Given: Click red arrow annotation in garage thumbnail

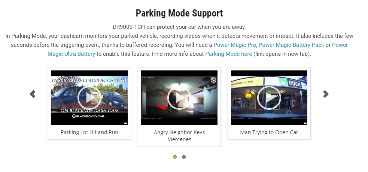Looking at the screenshot, I should pyautogui.click(x=161, y=108).
